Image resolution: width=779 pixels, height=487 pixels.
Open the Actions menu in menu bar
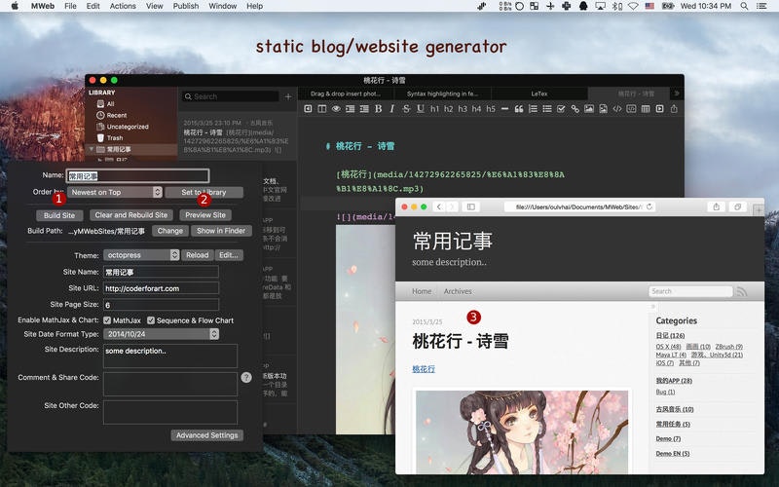pyautogui.click(x=123, y=6)
